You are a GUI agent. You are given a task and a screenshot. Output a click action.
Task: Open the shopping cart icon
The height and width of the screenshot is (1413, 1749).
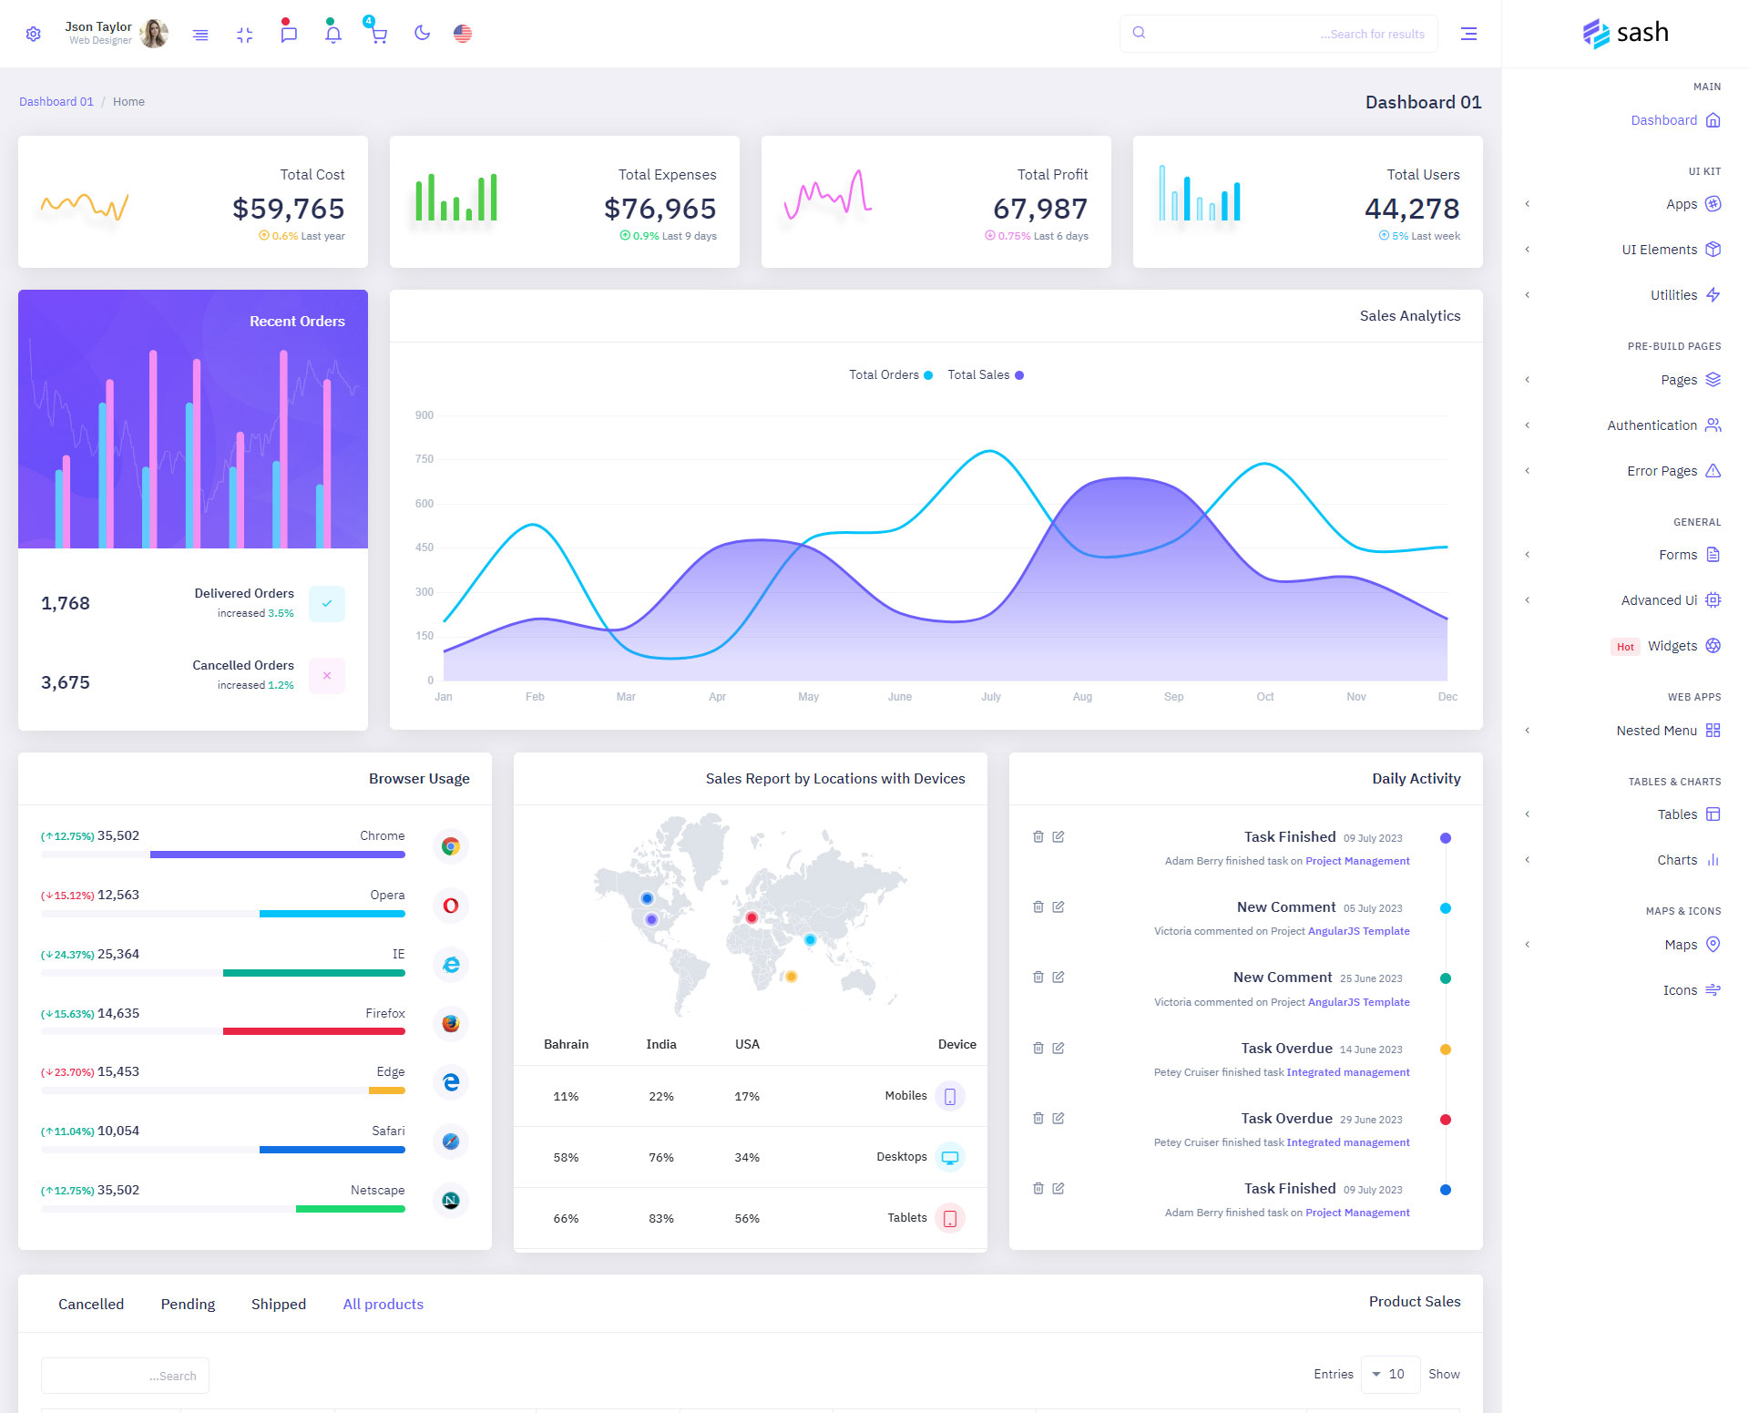tap(378, 35)
